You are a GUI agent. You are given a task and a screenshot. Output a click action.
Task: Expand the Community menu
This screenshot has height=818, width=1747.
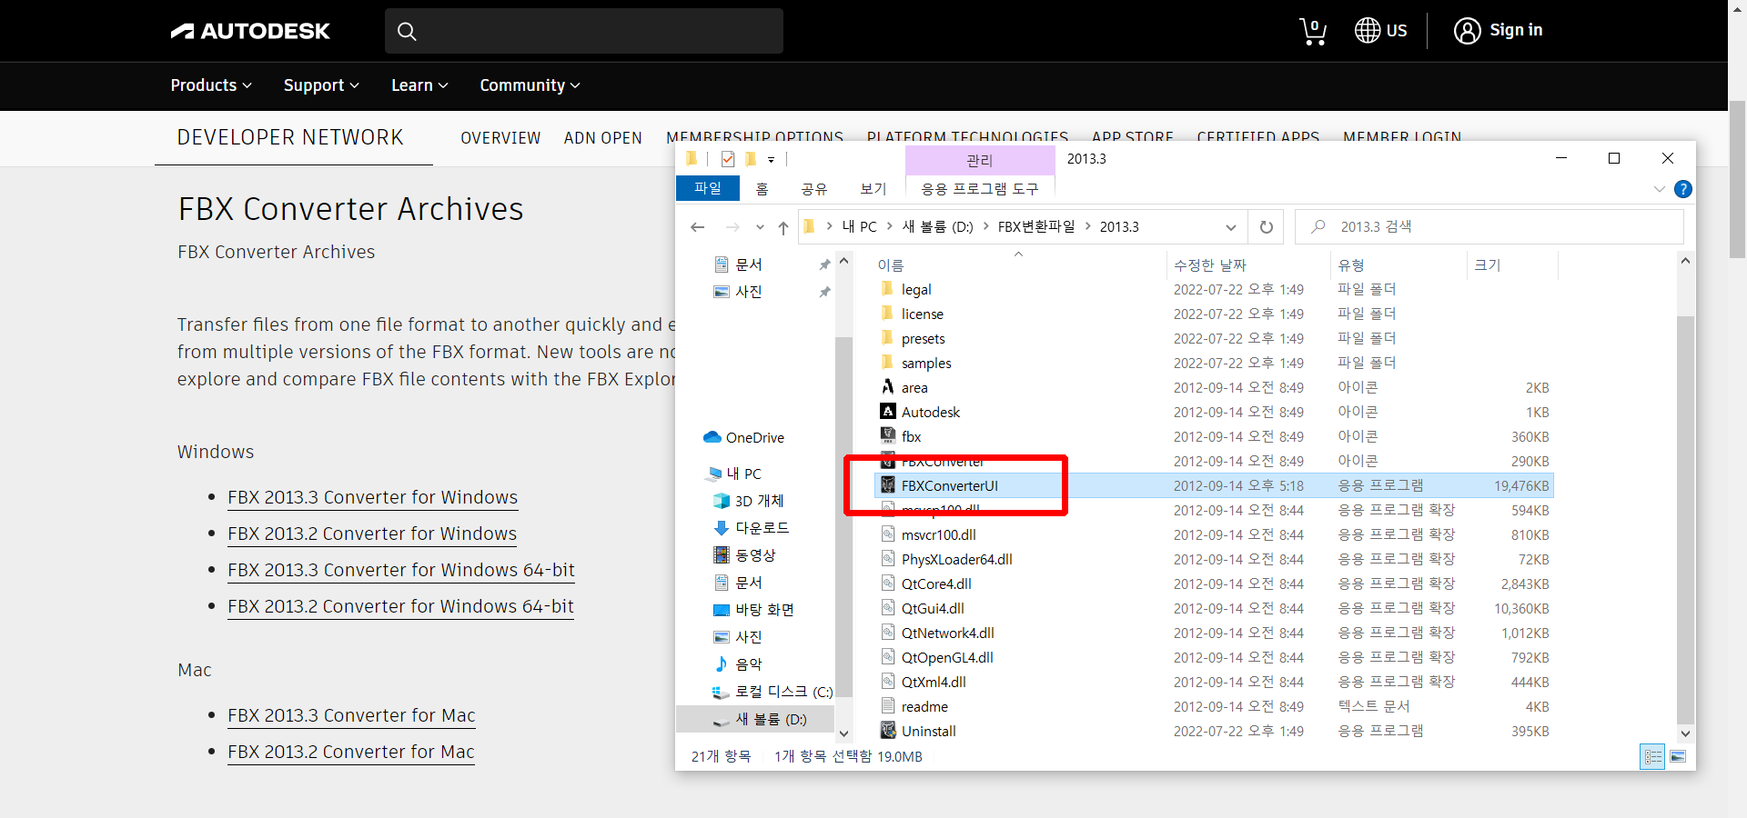pyautogui.click(x=530, y=85)
